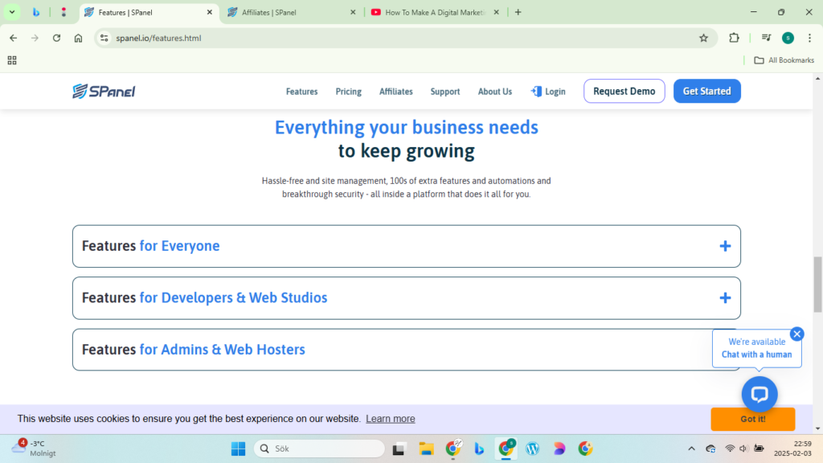
Task: Open the Extensions menu
Action: 734,38
